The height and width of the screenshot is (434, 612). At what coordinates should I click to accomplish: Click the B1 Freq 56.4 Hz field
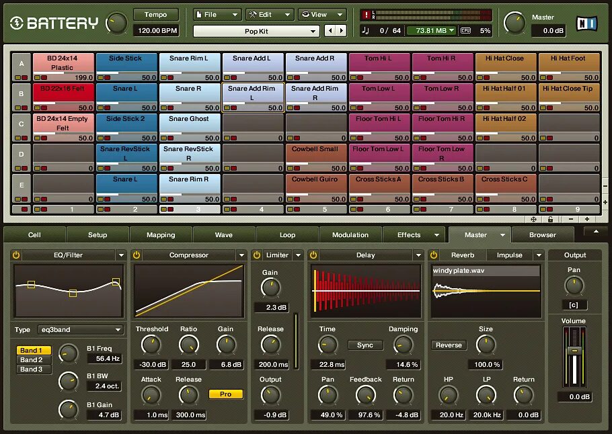(104, 358)
